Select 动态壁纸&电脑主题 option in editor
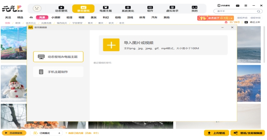267x140 pixels. tap(58, 57)
